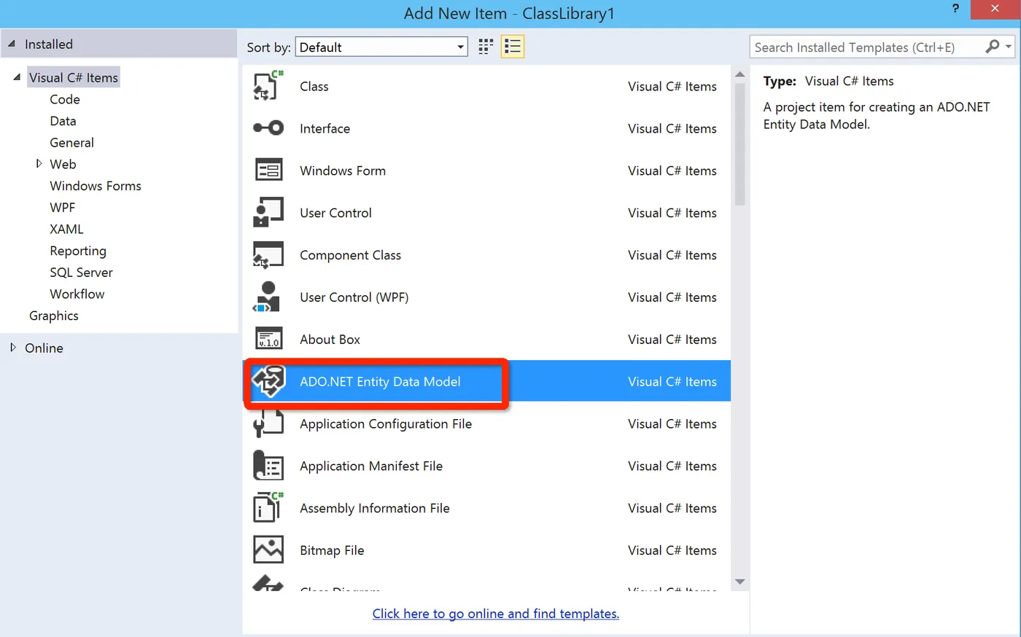Switch to small icons list view
Screen dimensions: 1021x637
click(513, 47)
